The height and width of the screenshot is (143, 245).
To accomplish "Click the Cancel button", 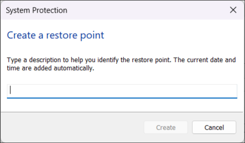I will 213,127.
